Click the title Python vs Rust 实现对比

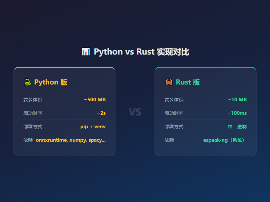(141, 52)
